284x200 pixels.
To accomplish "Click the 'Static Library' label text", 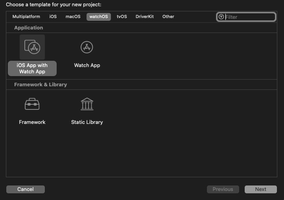I will pyautogui.click(x=87, y=122).
